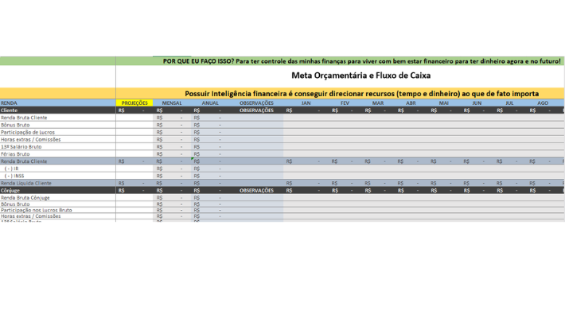Select the MAI month column header
Image resolution: width=565 pixels, height=322 pixels.
(443, 103)
